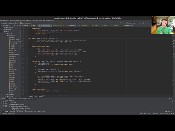The image size is (175, 131).
Task: Open the File menu
Action: (x=1, y=21)
